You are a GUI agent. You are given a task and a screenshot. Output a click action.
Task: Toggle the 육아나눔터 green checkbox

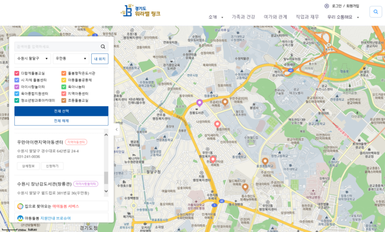(x=63, y=87)
